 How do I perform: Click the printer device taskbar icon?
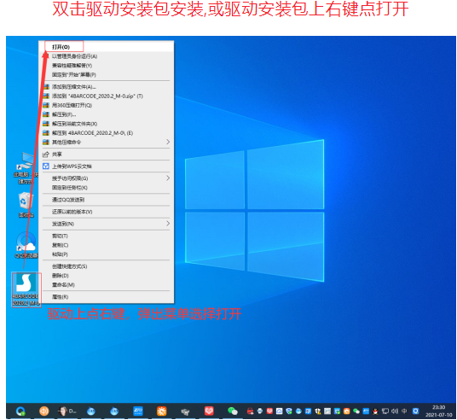[x=185, y=411]
